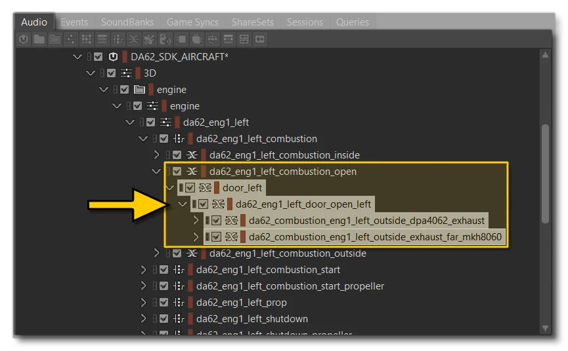Click the work unit icon beside DA62_SDK_AIRCRAFT

coord(113,57)
